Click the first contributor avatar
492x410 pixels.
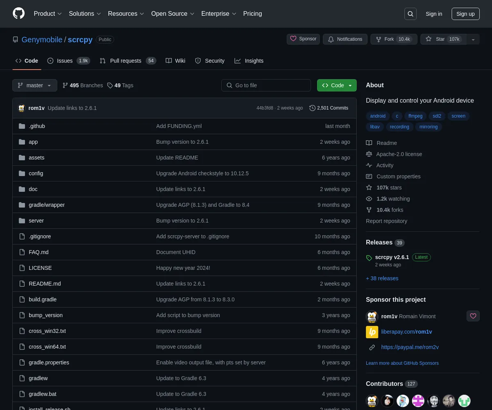tap(372, 401)
